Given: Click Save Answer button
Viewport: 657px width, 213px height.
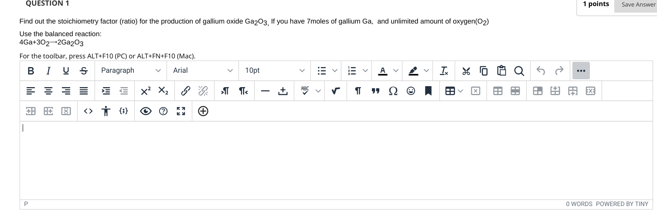Looking at the screenshot, I should pos(638,4).
